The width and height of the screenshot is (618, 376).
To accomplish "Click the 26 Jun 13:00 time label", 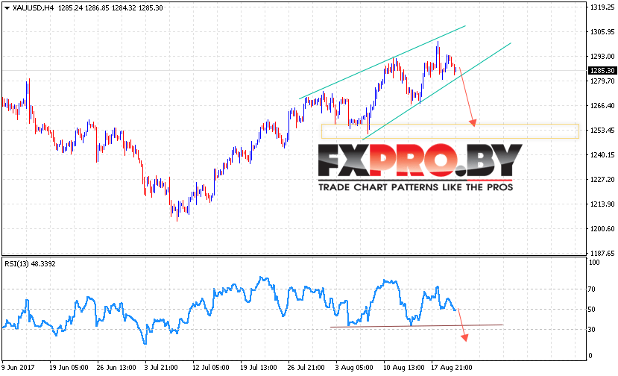I will (x=116, y=367).
